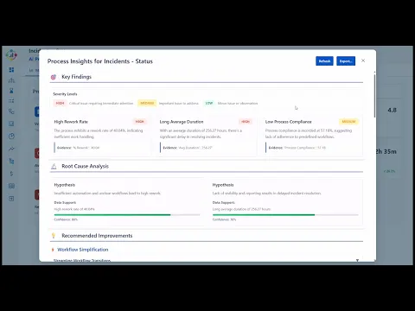Click the Recommended Improvements heading
This screenshot has width=415, height=311.
(x=97, y=236)
